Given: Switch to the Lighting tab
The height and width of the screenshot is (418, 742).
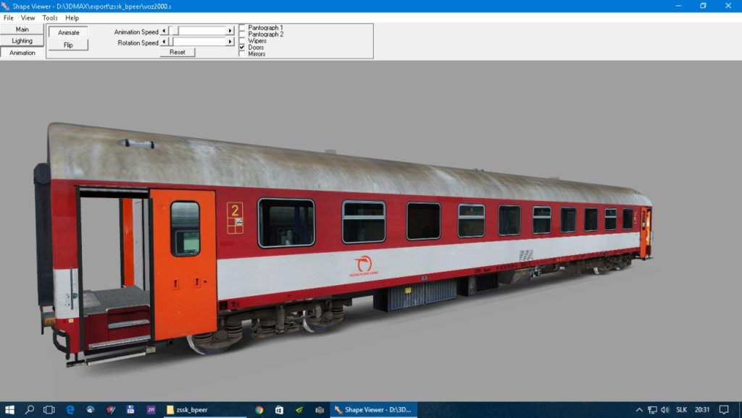Looking at the screenshot, I should (x=22, y=40).
